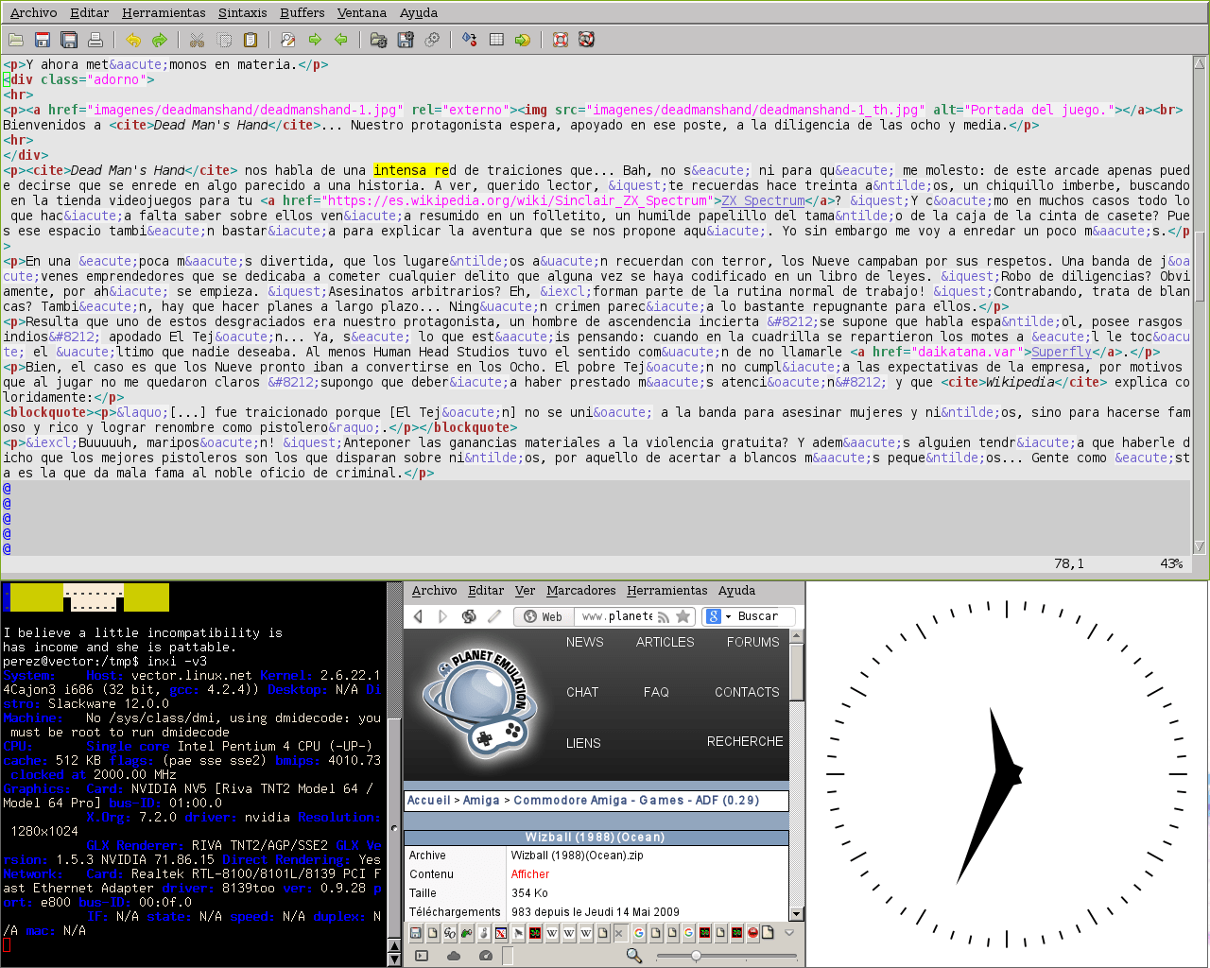This screenshot has height=968, width=1210.
Task: Follow the FAQ link
Action: coord(656,692)
